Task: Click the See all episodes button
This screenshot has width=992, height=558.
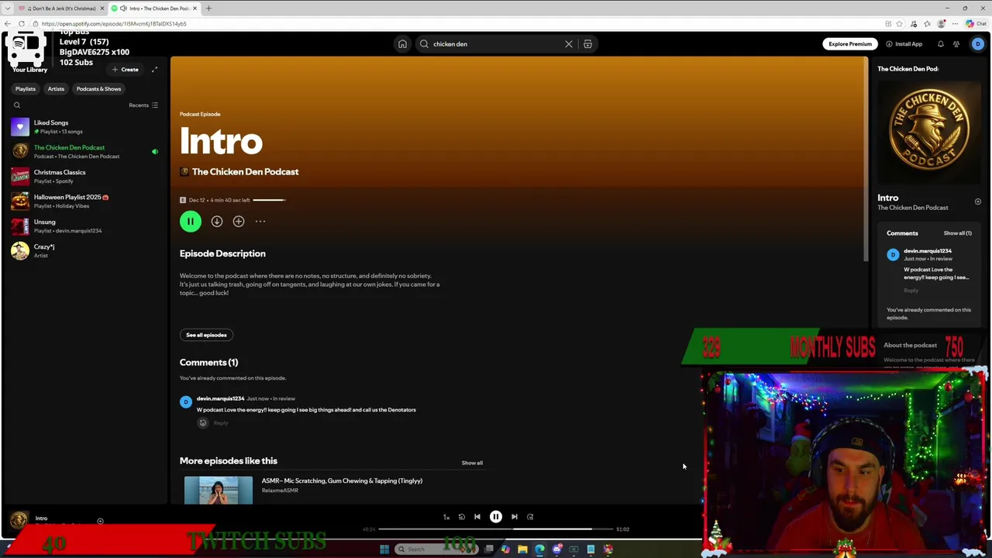Action: pos(206,335)
